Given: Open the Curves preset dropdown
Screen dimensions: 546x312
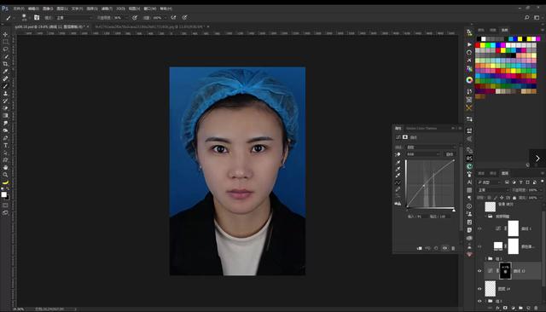Looking at the screenshot, I should coord(431,147).
